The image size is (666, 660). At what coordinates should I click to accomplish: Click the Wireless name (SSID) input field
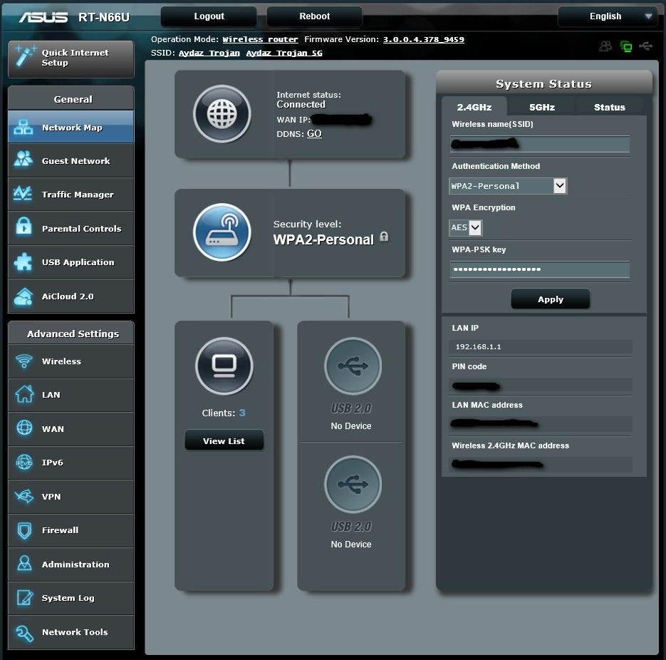coord(540,145)
